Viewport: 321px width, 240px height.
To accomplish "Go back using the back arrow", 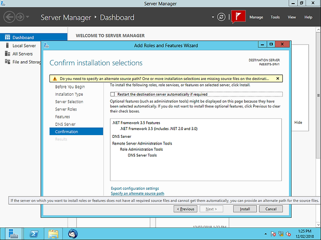I will click(x=9, y=17).
